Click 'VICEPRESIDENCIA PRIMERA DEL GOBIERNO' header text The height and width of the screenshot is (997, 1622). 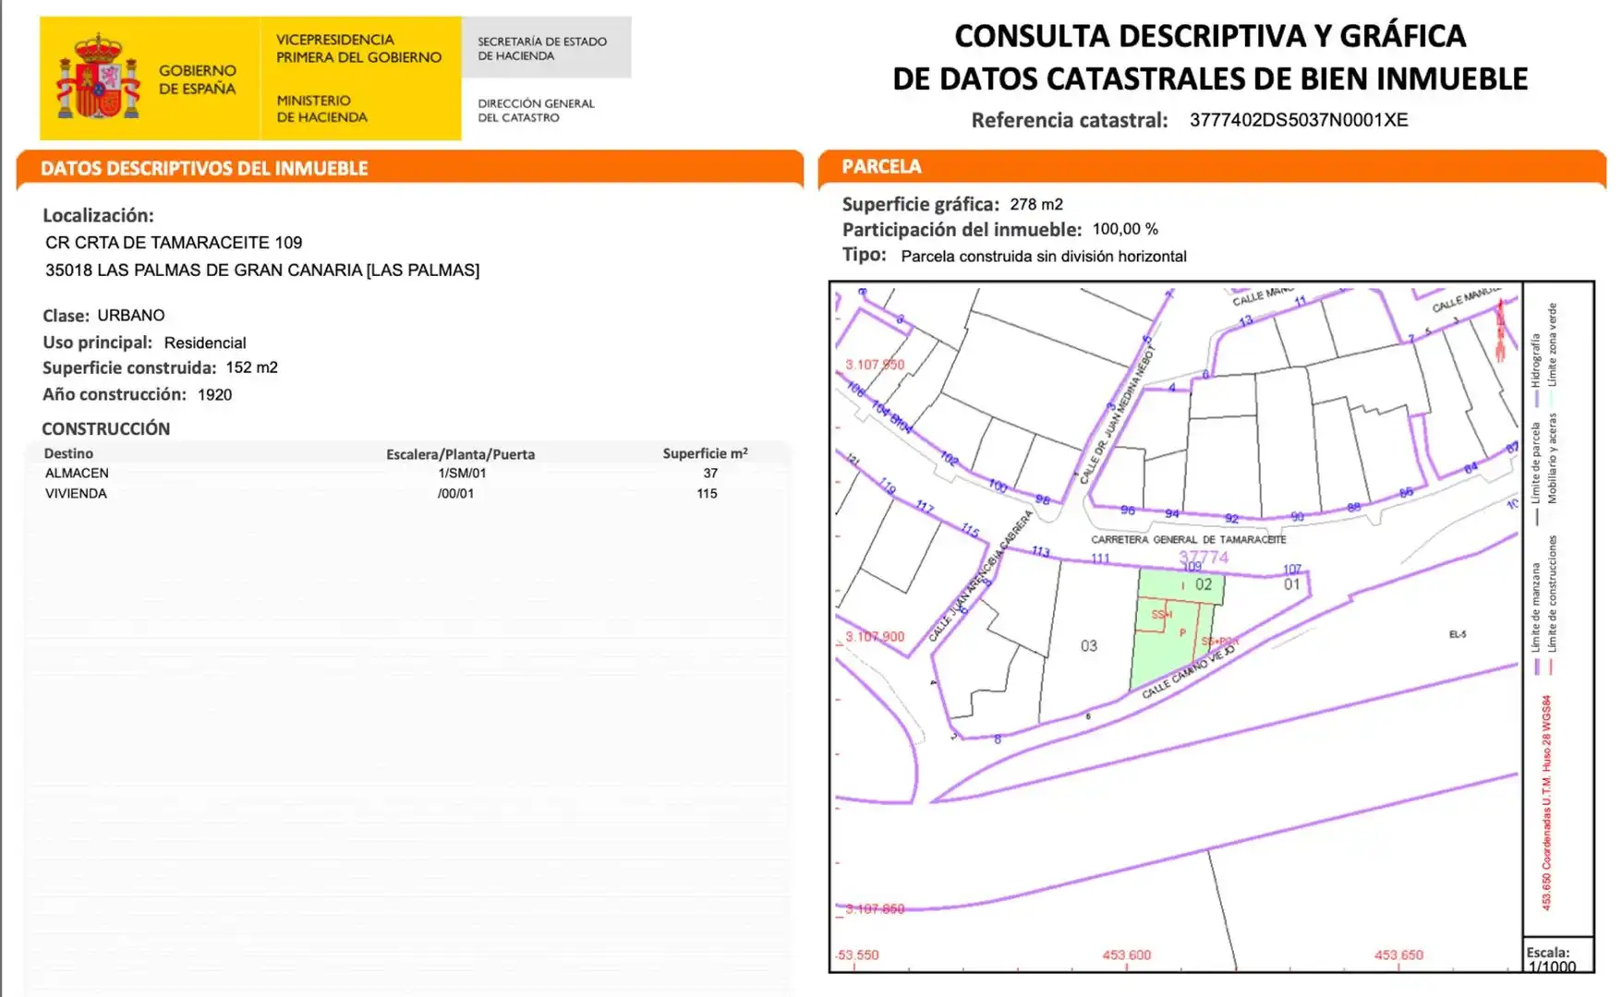tap(358, 48)
